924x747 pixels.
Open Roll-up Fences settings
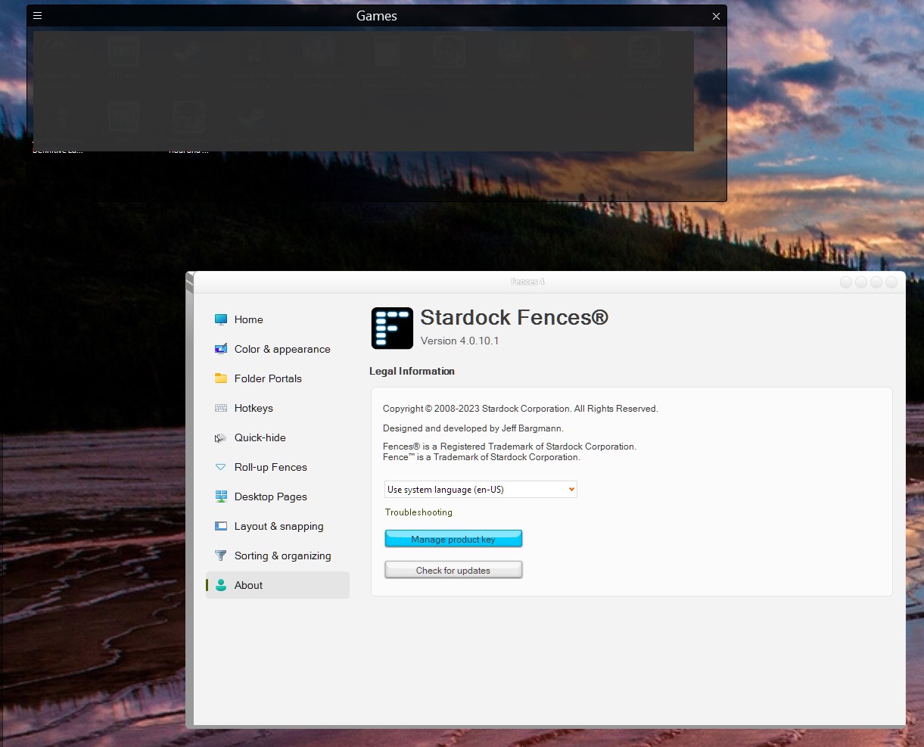tap(278, 467)
